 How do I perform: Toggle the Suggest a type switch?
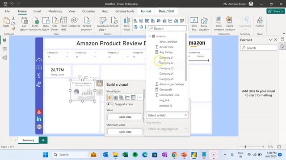[110, 104]
